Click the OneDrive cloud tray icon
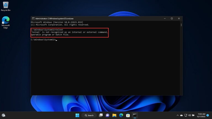This screenshot has height=119, width=212. tap(181, 115)
